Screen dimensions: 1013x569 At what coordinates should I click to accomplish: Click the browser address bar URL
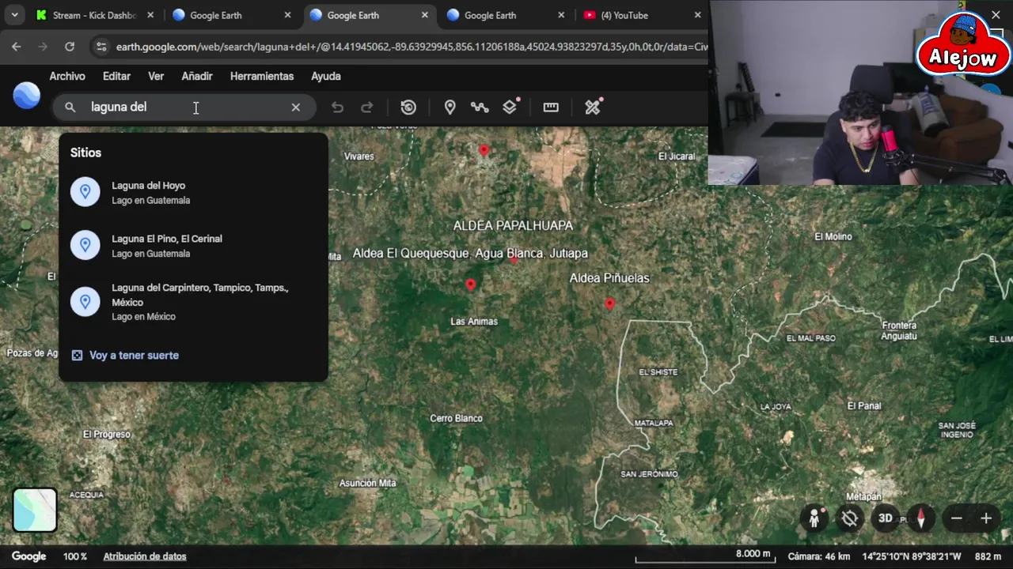click(x=412, y=47)
